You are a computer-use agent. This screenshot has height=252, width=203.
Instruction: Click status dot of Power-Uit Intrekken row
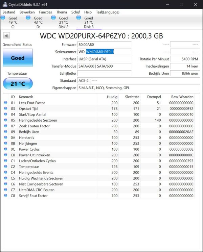pyautogui.click(x=6, y=155)
